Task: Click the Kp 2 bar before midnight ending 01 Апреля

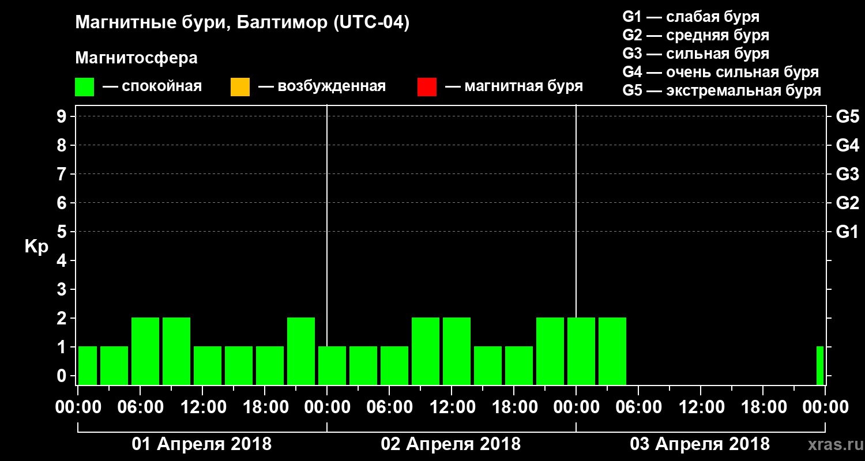Action: coord(301,351)
